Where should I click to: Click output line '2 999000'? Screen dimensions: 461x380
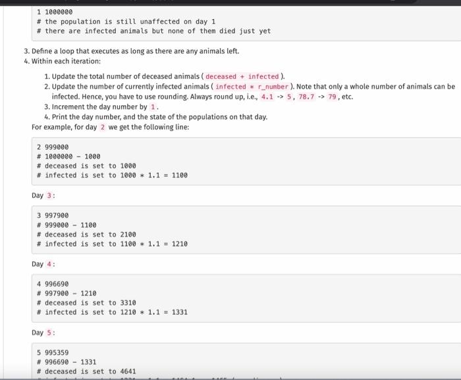(x=53, y=147)
